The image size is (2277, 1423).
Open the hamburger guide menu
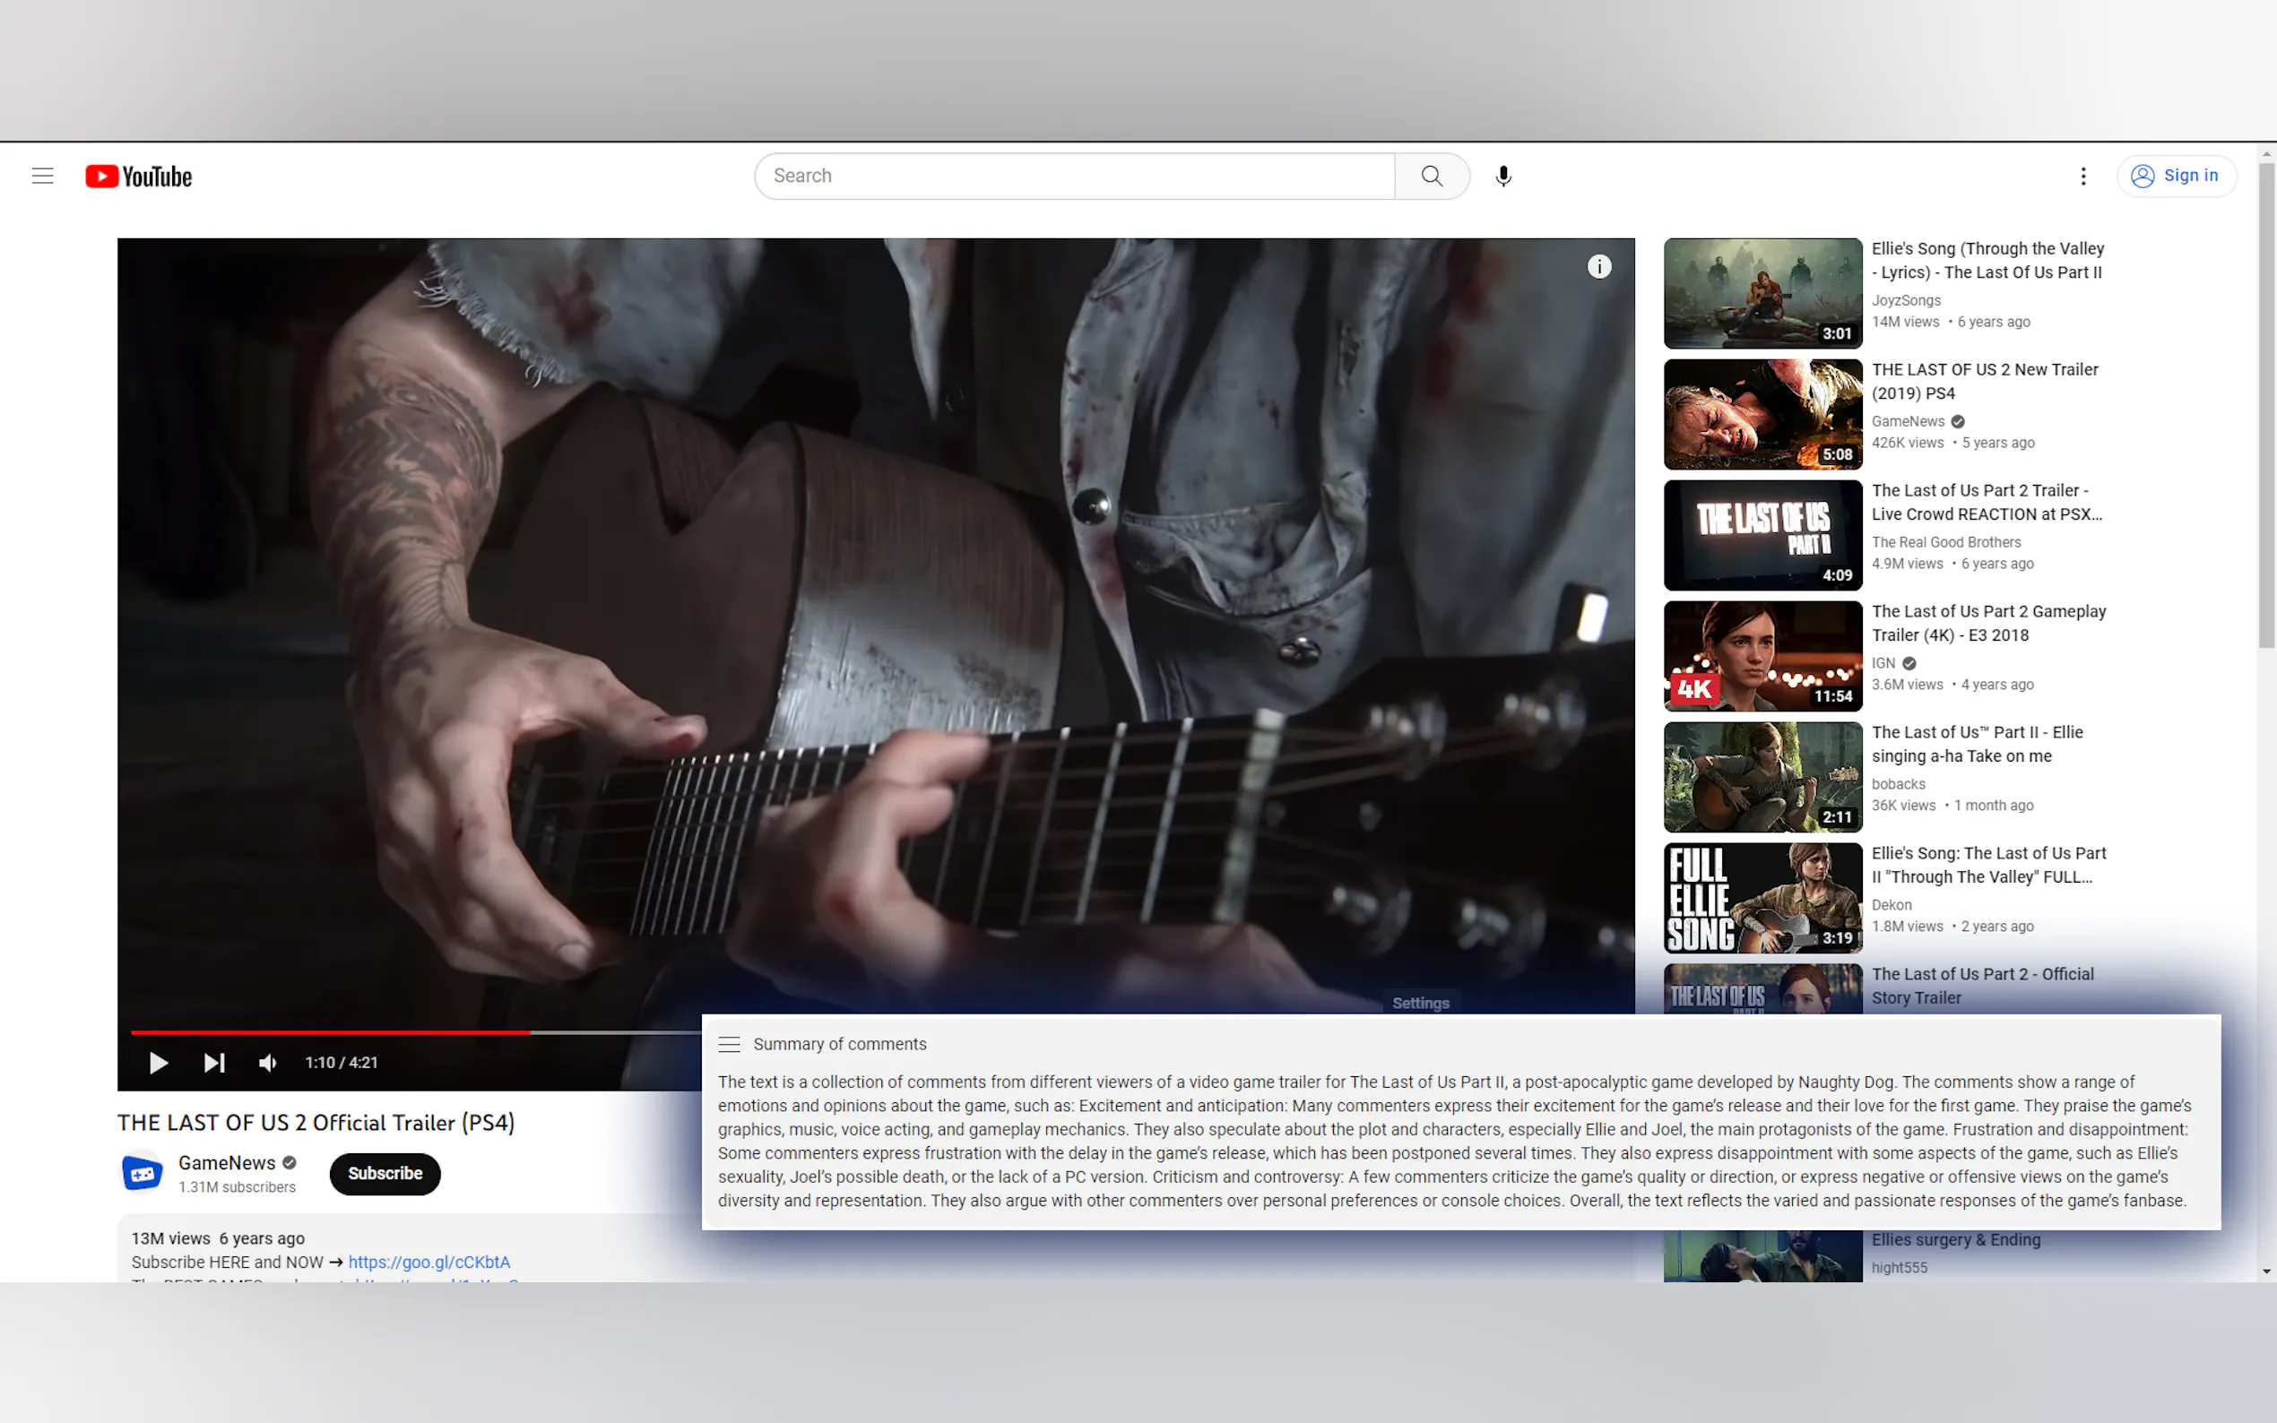[x=42, y=176]
